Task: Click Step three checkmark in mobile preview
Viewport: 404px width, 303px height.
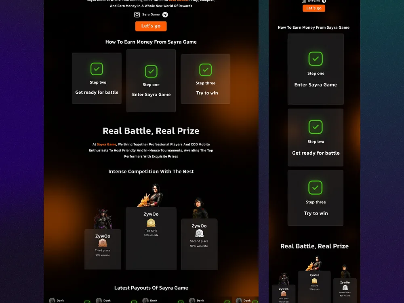Action: coord(316,187)
